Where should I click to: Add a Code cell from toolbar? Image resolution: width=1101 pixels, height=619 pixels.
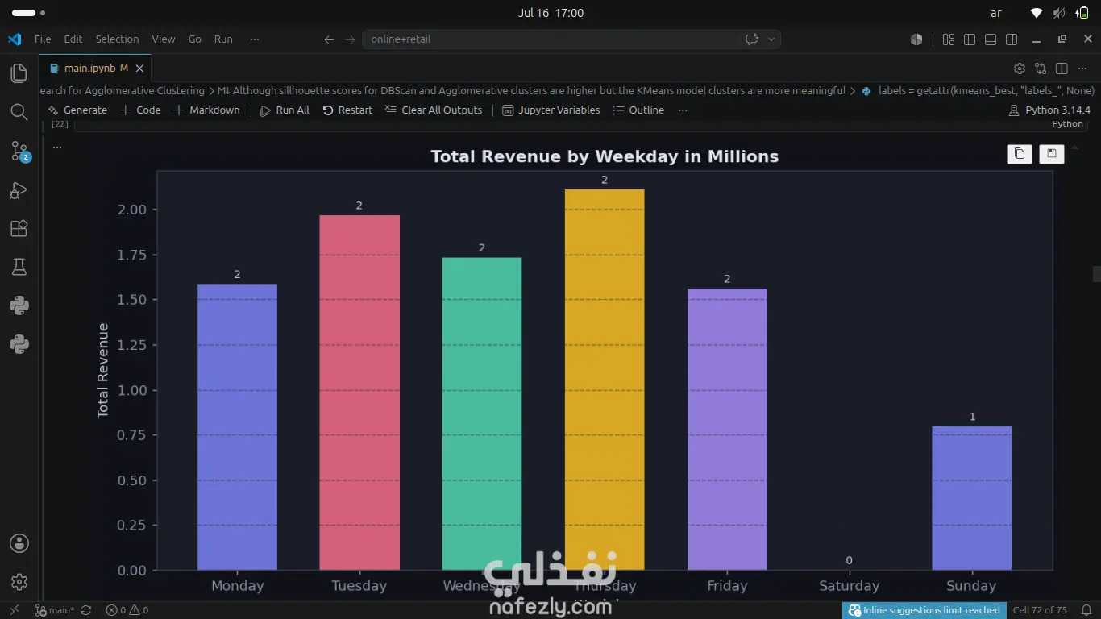pyautogui.click(x=140, y=110)
